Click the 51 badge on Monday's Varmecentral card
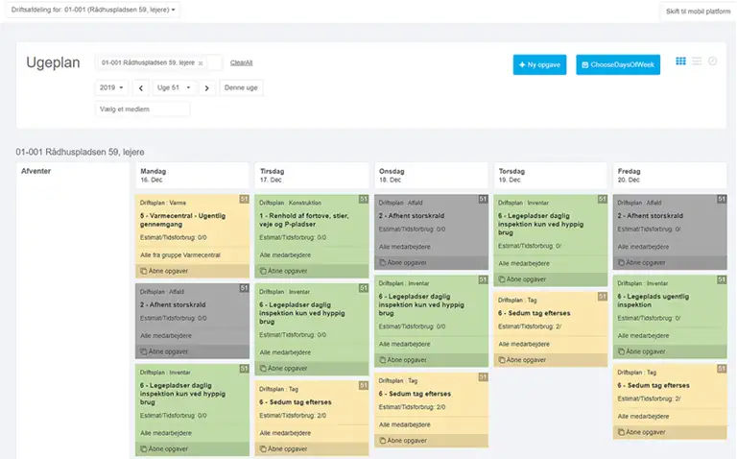The image size is (737, 459). pyautogui.click(x=244, y=200)
